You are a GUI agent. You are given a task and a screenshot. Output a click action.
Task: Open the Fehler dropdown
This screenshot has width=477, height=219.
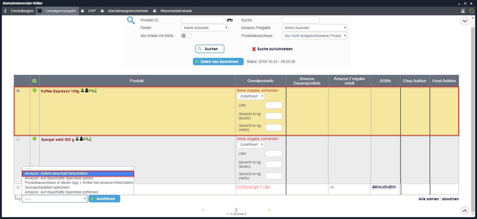[205, 28]
